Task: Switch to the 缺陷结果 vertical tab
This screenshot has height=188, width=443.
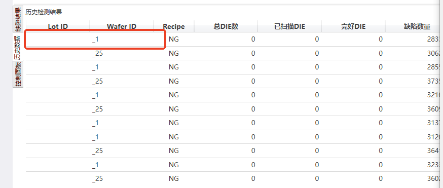Action: [x=18, y=19]
